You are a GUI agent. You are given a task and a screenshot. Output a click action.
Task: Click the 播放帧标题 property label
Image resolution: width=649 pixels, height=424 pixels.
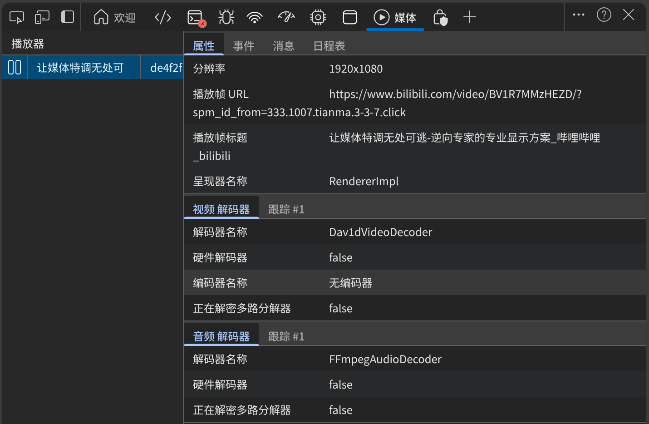click(220, 138)
